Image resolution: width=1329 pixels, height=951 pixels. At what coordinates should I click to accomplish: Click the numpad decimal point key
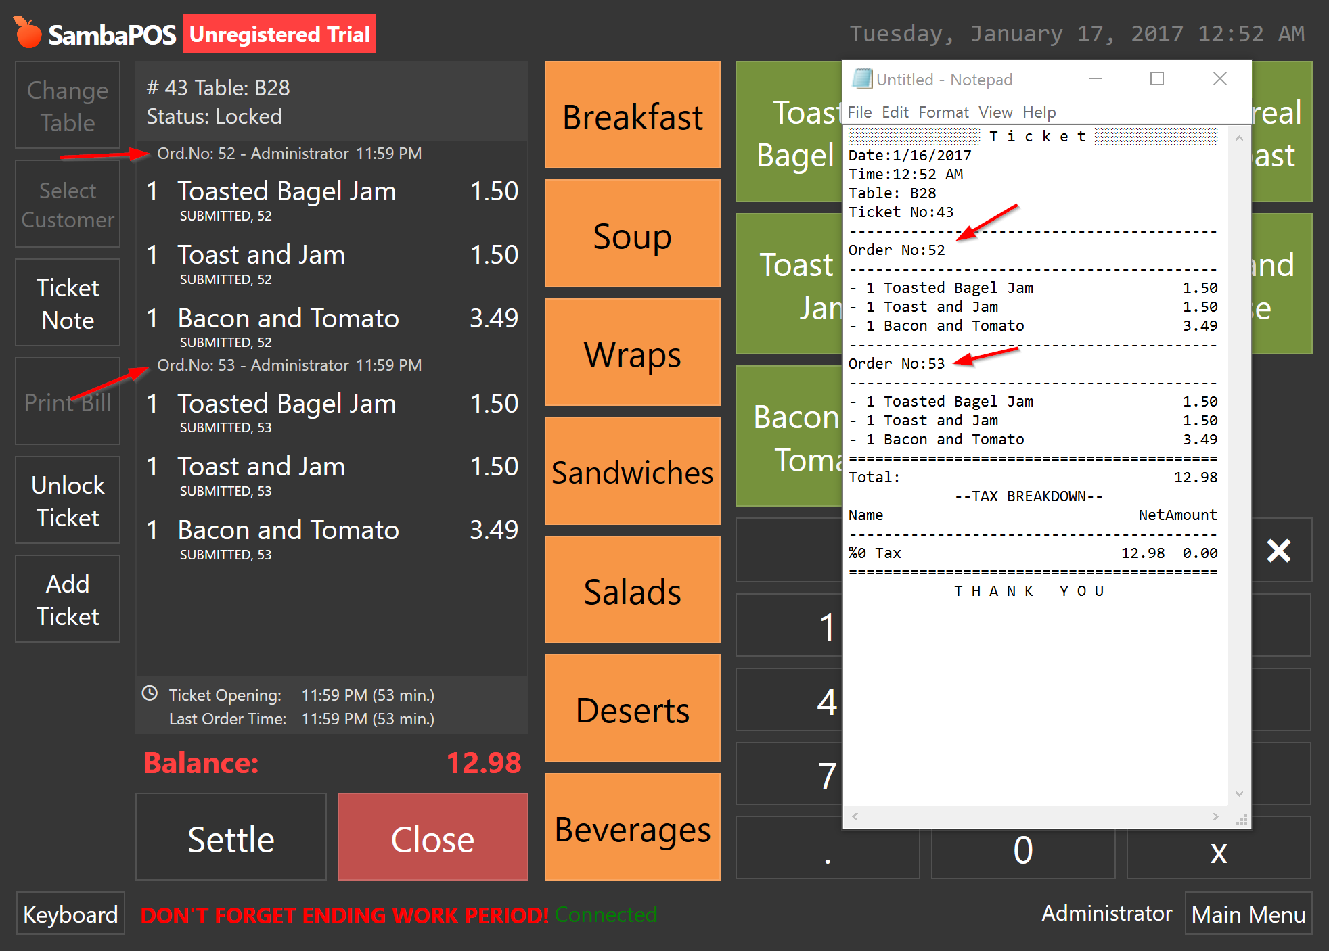click(x=827, y=848)
